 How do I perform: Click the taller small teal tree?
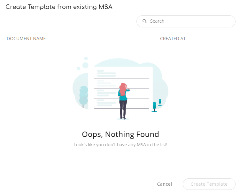point(154,107)
